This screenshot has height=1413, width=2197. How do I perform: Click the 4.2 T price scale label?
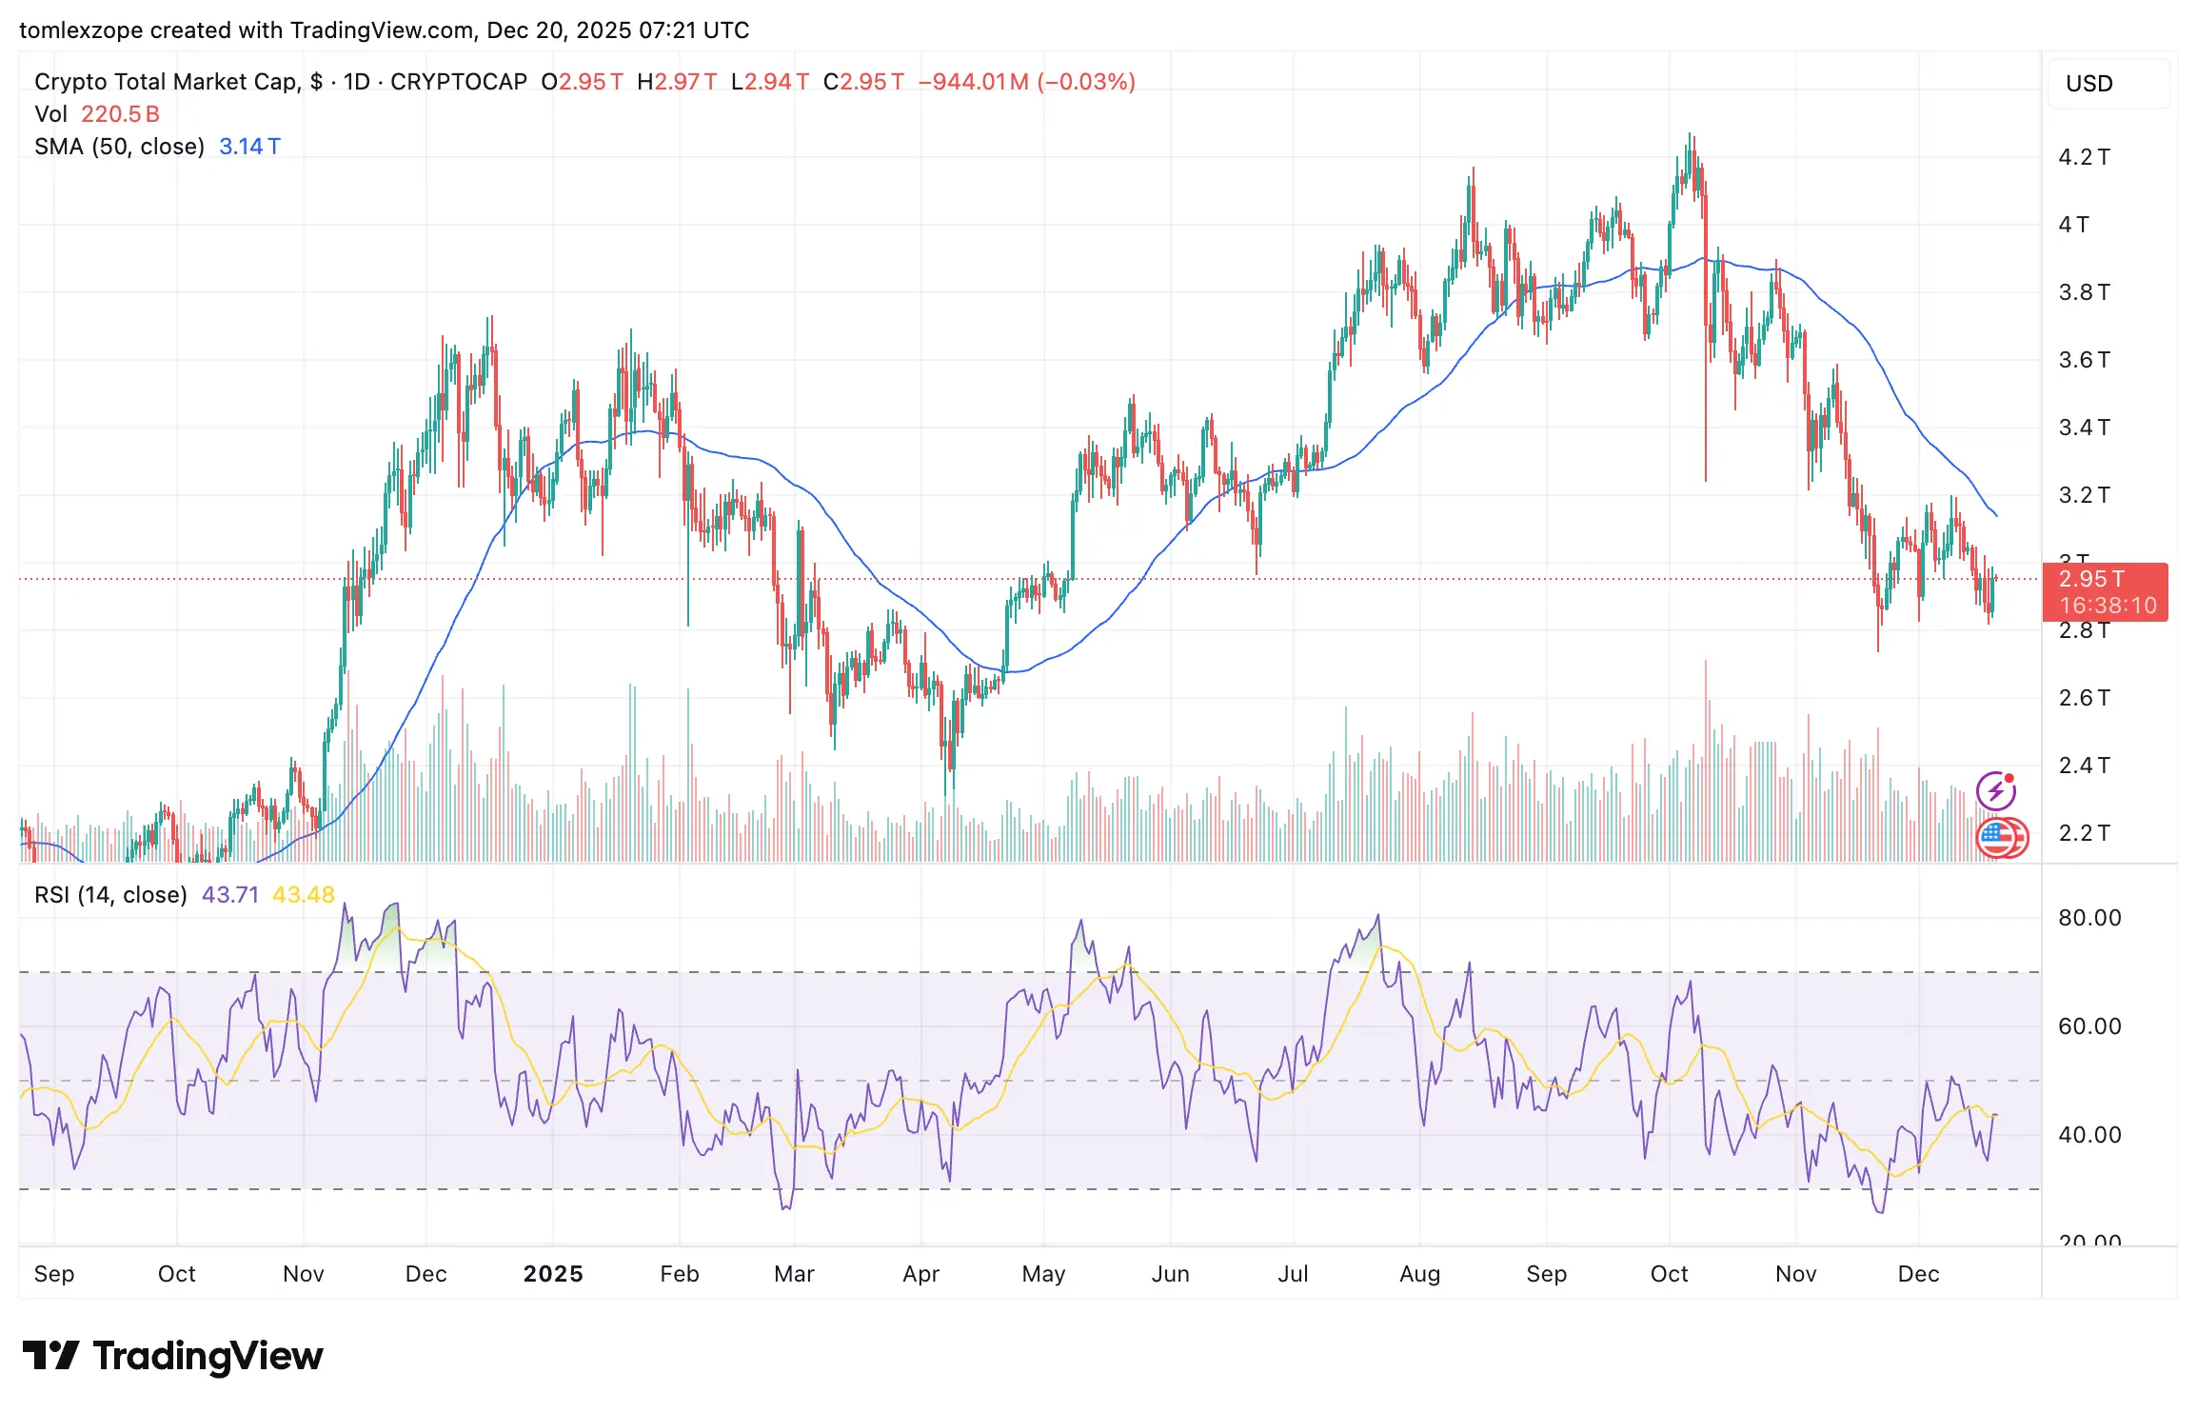(x=2084, y=157)
